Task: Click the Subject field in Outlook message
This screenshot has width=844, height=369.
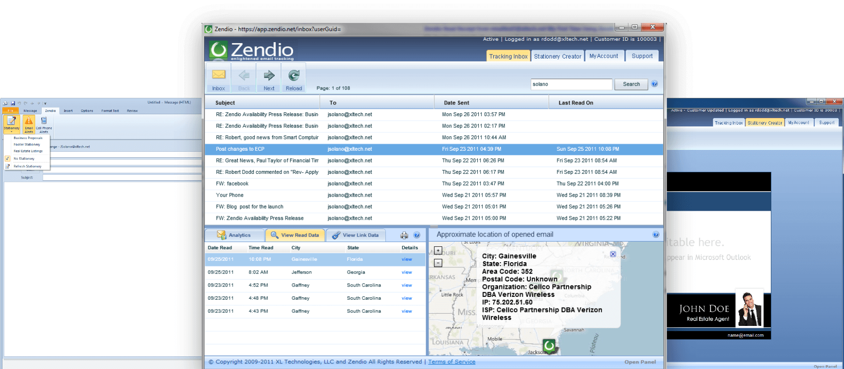Action: pyautogui.click(x=122, y=177)
